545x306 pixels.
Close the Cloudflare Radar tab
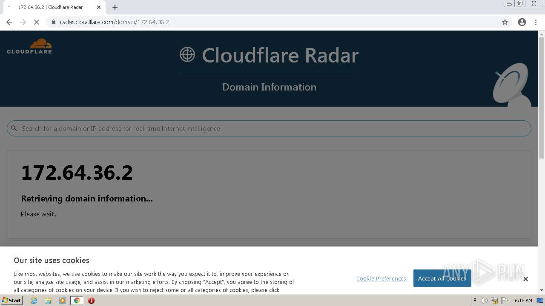click(99, 7)
